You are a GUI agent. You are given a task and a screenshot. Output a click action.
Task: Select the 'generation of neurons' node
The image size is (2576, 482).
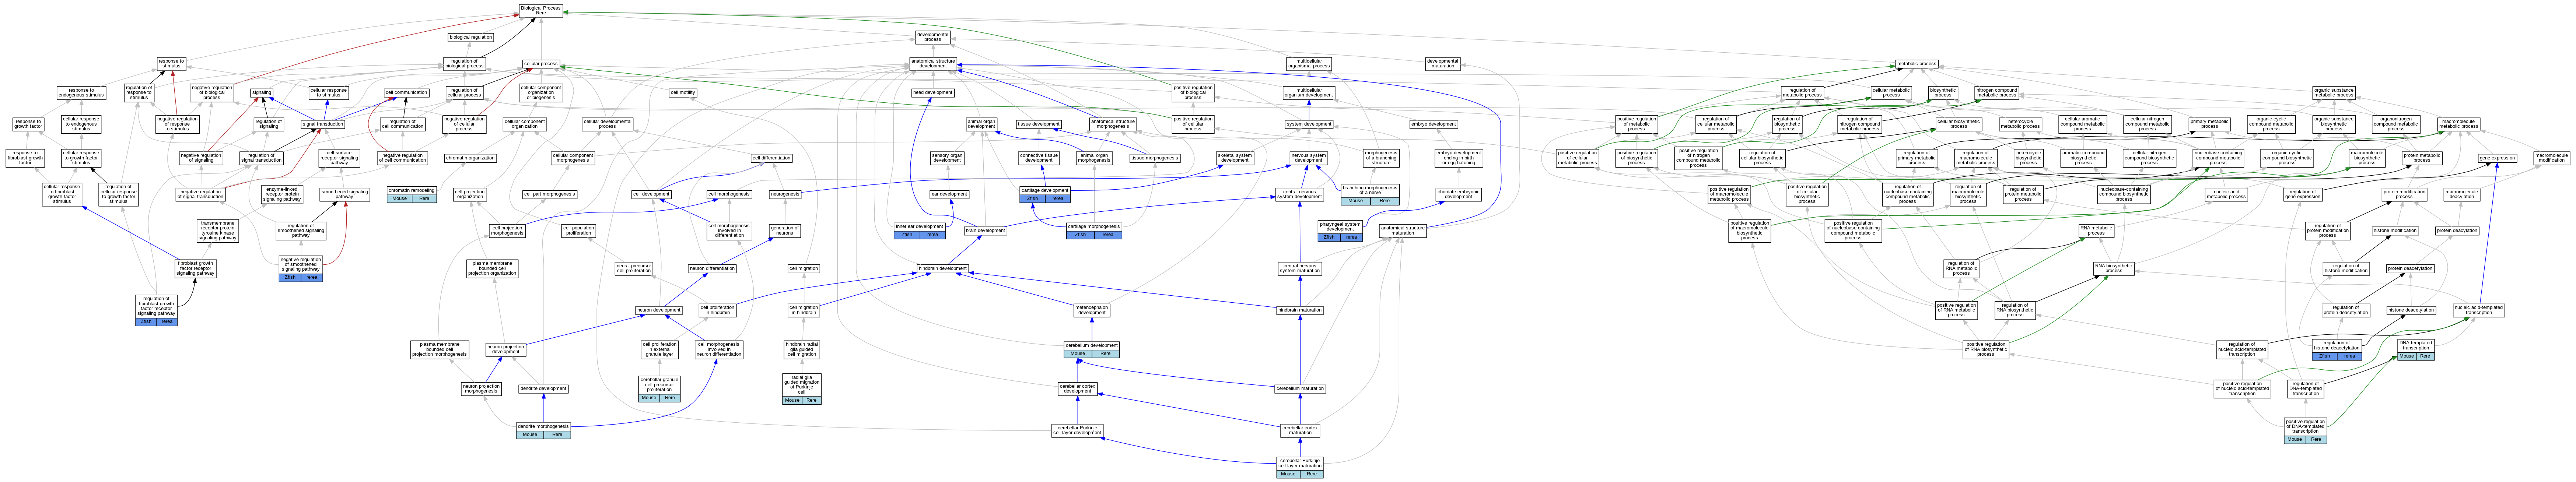785,231
